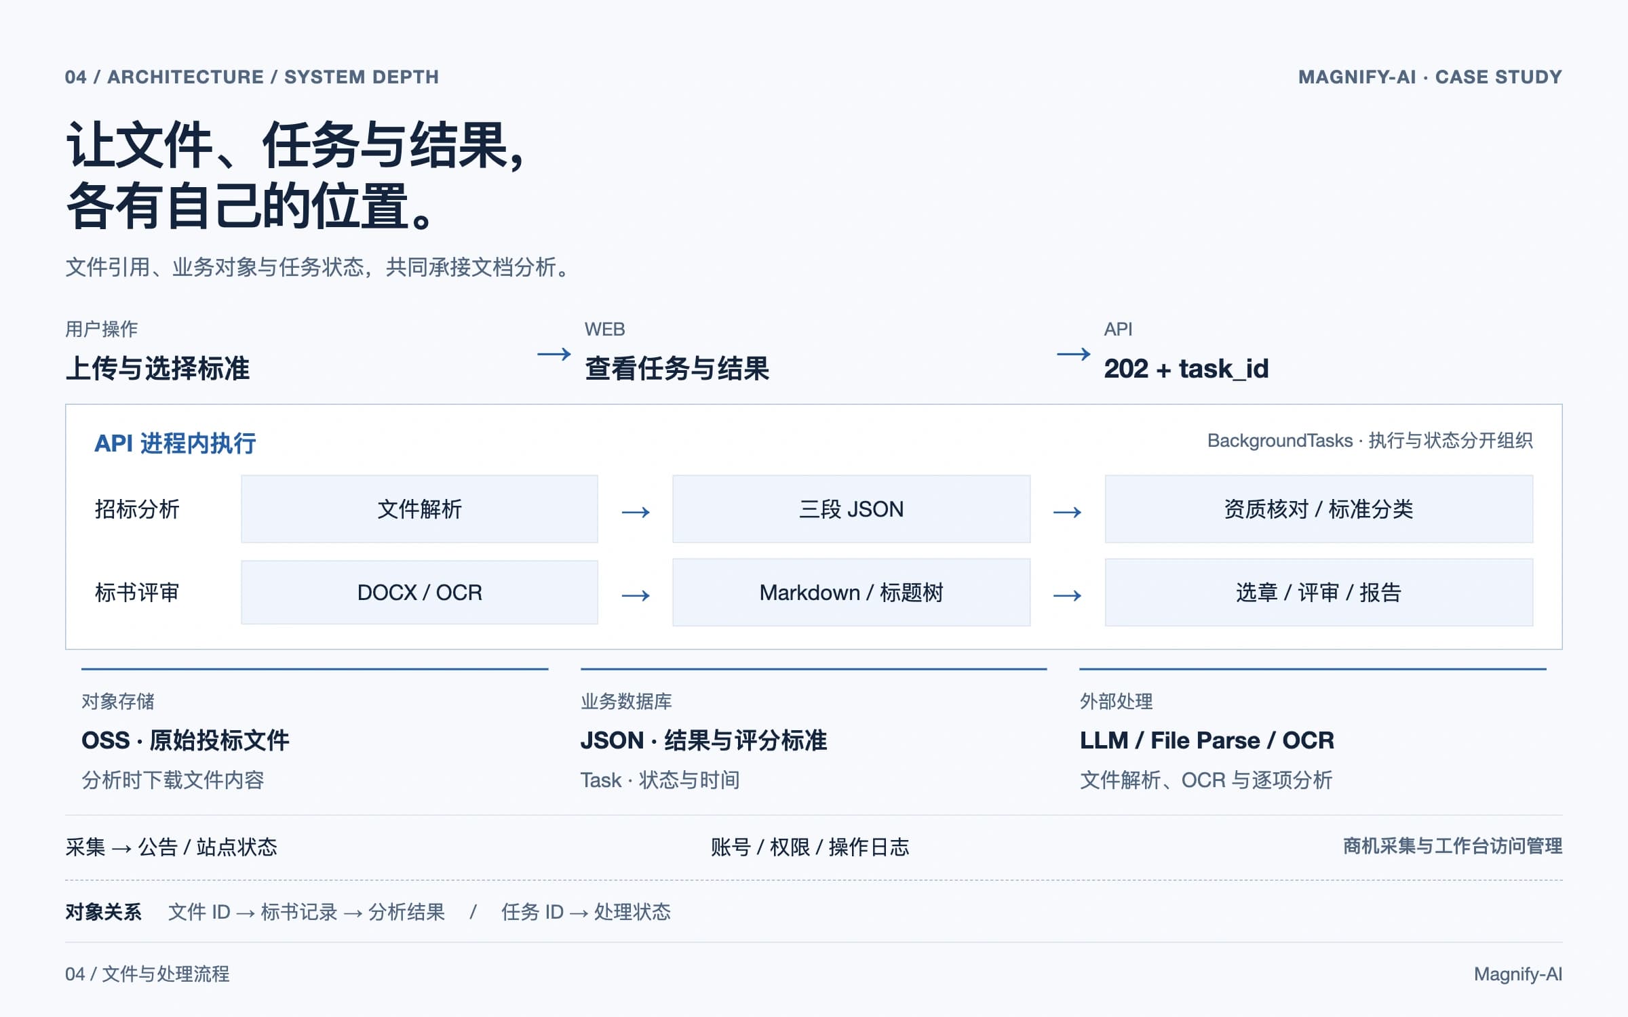Click the '标书评审' row label
Screen dimensions: 1628x1017
click(x=137, y=593)
